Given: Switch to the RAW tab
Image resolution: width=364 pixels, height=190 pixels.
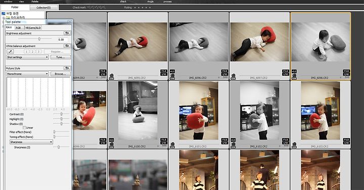Looking at the screenshot, I should 9,27.
